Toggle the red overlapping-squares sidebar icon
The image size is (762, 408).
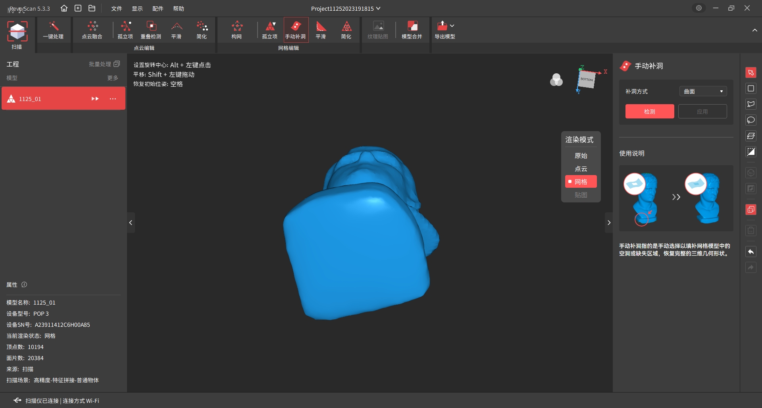point(751,210)
